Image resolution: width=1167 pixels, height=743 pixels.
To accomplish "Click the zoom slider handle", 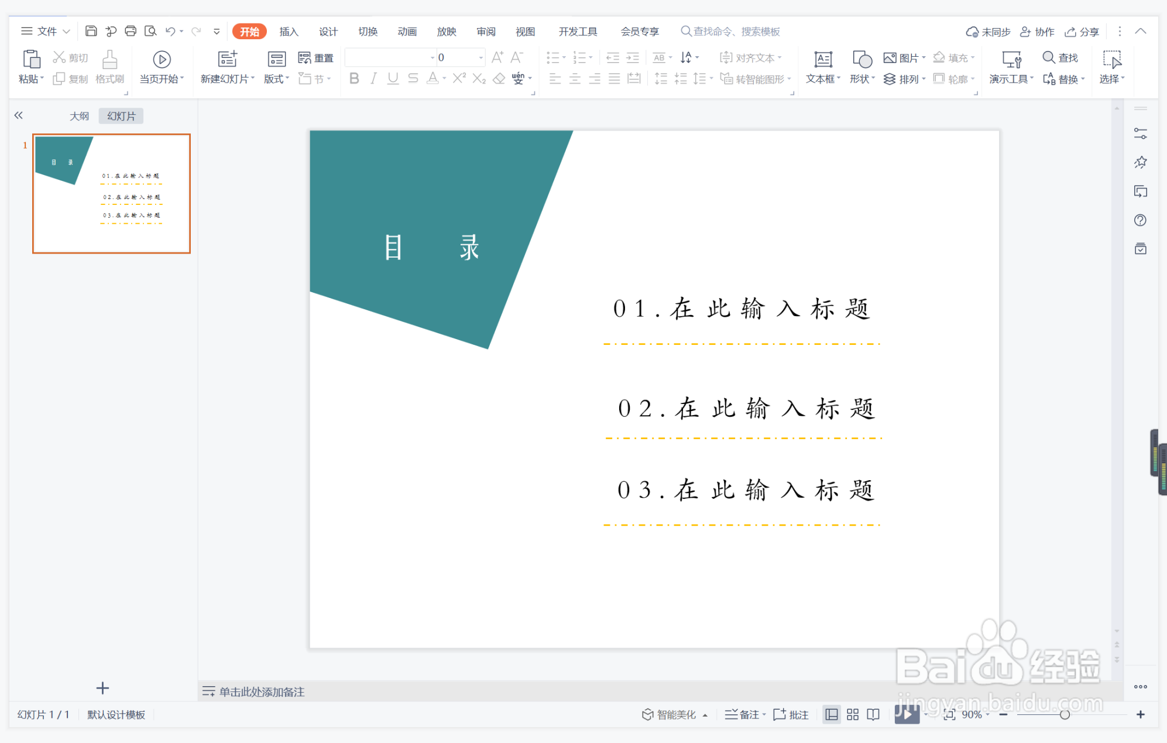I will coord(1065,714).
